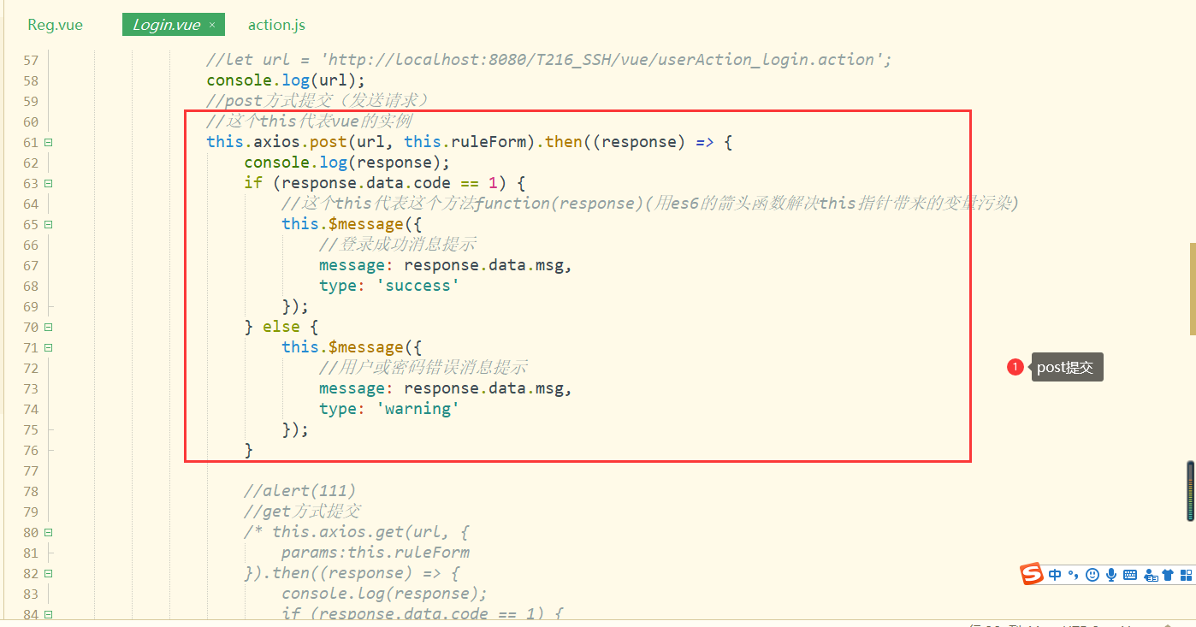The width and height of the screenshot is (1196, 627).
Task: Click params:this.ruleForm on line 81
Action: click(376, 553)
